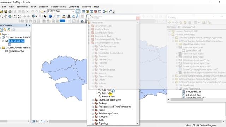The image size is (226, 127).
Task: Save the map document with the Save icon
Action: click(6, 11)
